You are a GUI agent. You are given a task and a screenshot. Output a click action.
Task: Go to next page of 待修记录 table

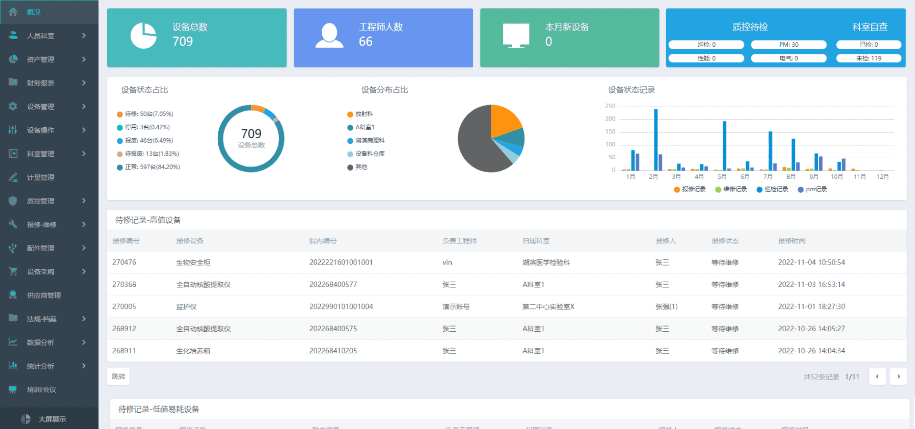point(898,377)
